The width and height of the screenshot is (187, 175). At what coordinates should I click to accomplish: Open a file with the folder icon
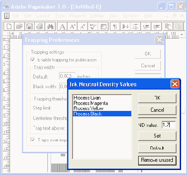[19, 26]
